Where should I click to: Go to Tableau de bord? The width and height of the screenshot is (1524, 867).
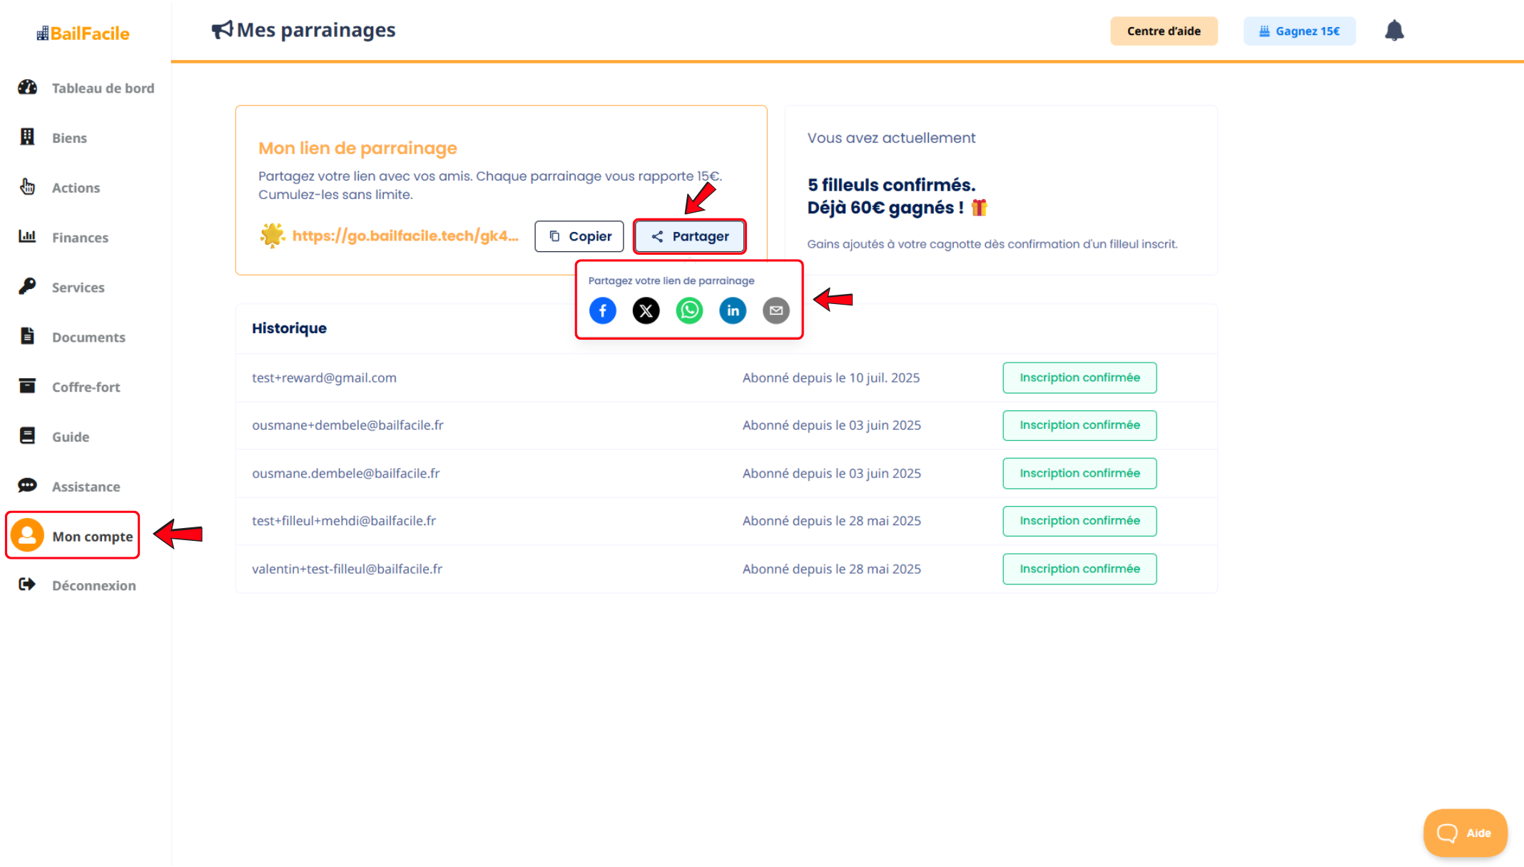click(x=103, y=88)
